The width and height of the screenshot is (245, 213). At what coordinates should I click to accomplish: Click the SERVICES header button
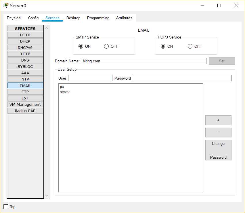25,28
